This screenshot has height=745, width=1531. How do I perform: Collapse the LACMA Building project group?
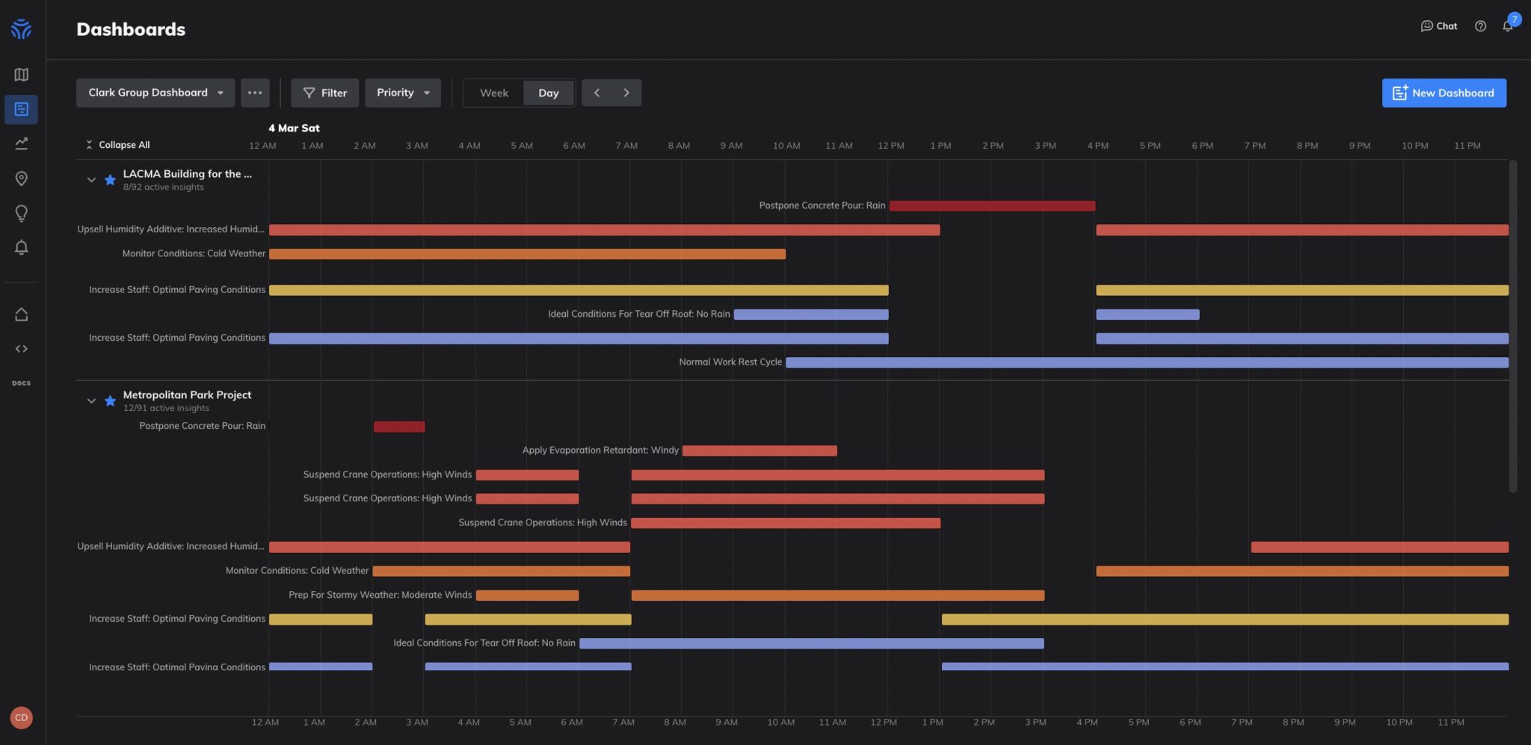click(x=91, y=180)
